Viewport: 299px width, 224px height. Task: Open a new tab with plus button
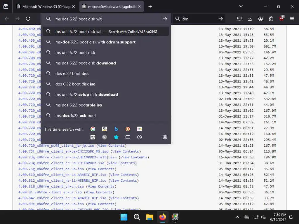point(150,7)
